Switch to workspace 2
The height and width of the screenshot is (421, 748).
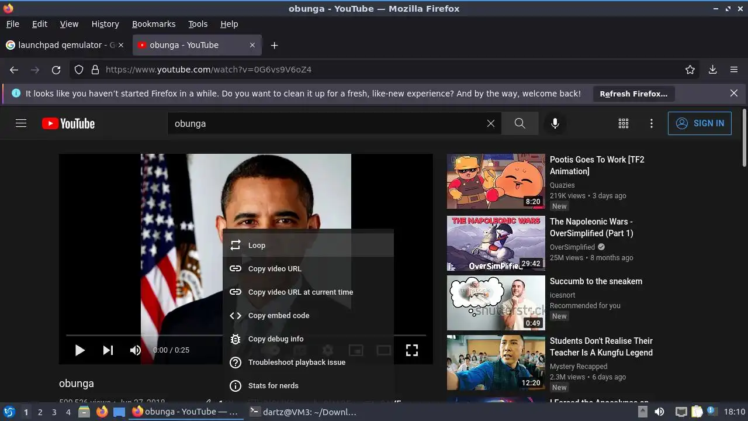pyautogui.click(x=40, y=412)
